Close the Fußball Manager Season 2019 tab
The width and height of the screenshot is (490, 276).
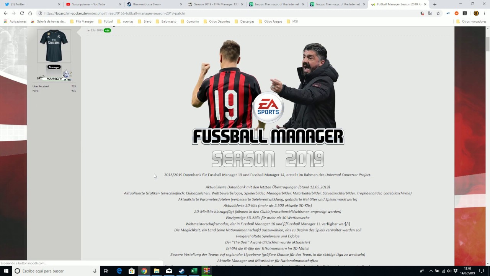coord(425,4)
